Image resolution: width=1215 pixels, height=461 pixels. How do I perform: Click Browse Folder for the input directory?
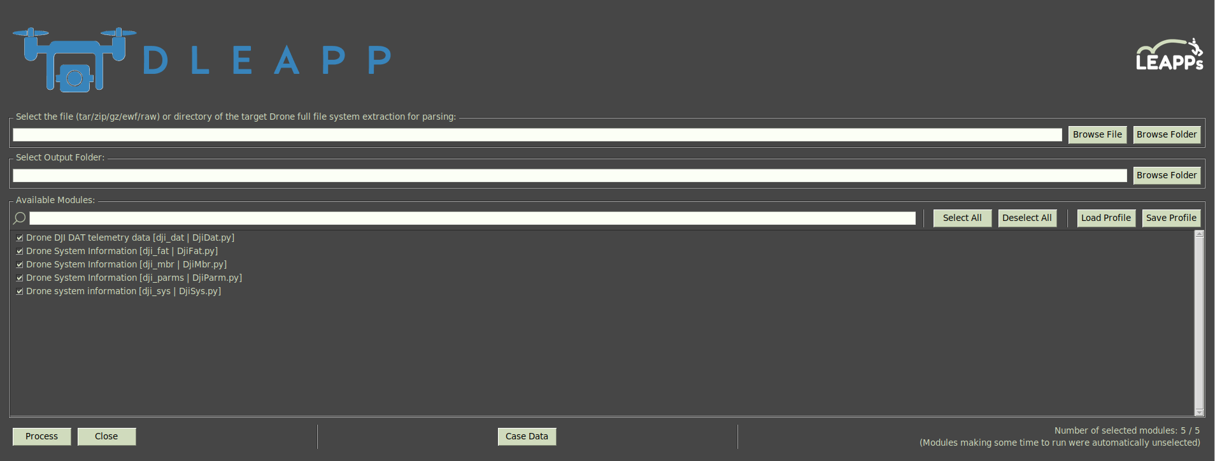(1166, 134)
